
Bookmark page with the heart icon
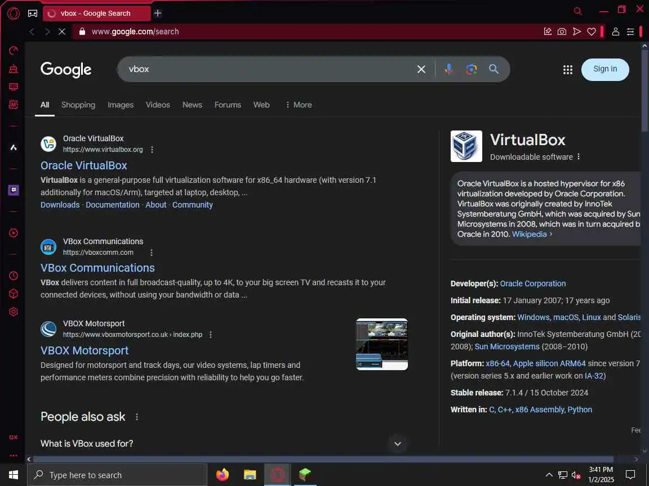592,31
